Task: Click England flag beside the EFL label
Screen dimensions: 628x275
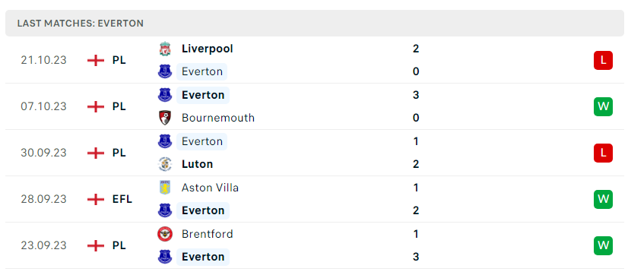Action: pos(96,199)
